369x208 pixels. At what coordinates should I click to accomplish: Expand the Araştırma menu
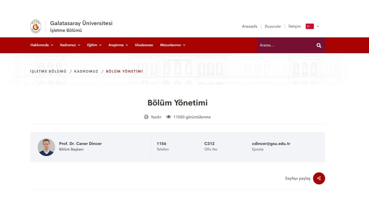pyautogui.click(x=118, y=45)
